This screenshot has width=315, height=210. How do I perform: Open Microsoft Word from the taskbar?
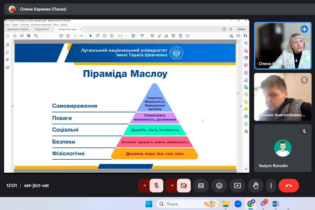(275, 204)
